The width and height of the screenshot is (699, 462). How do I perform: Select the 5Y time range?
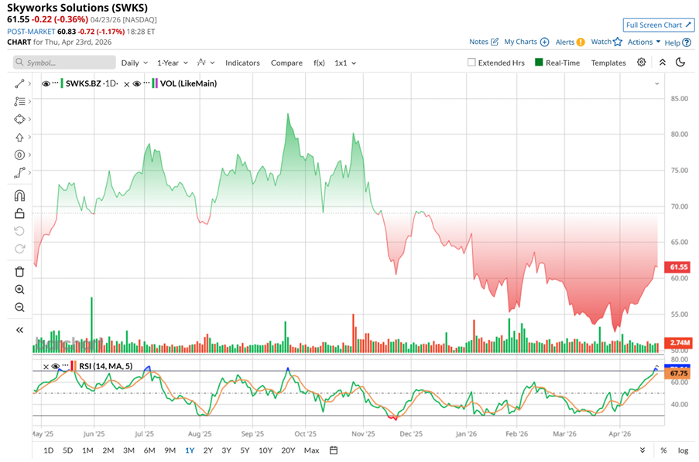[x=245, y=450]
